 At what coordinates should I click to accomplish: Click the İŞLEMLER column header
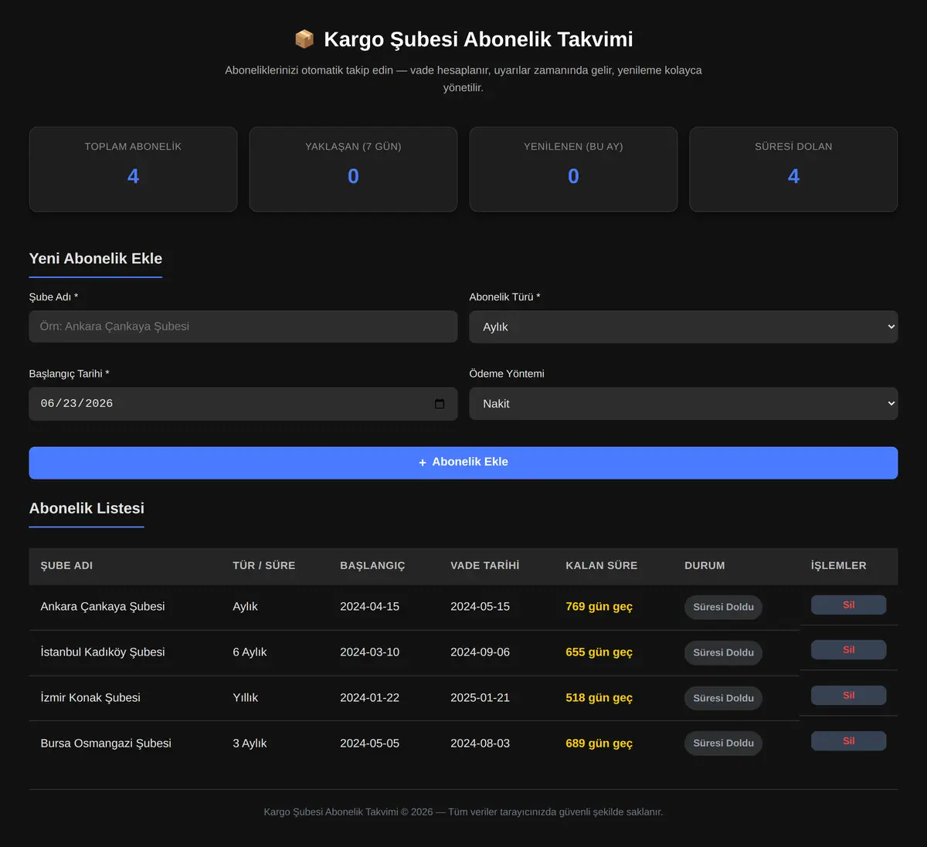click(x=839, y=566)
